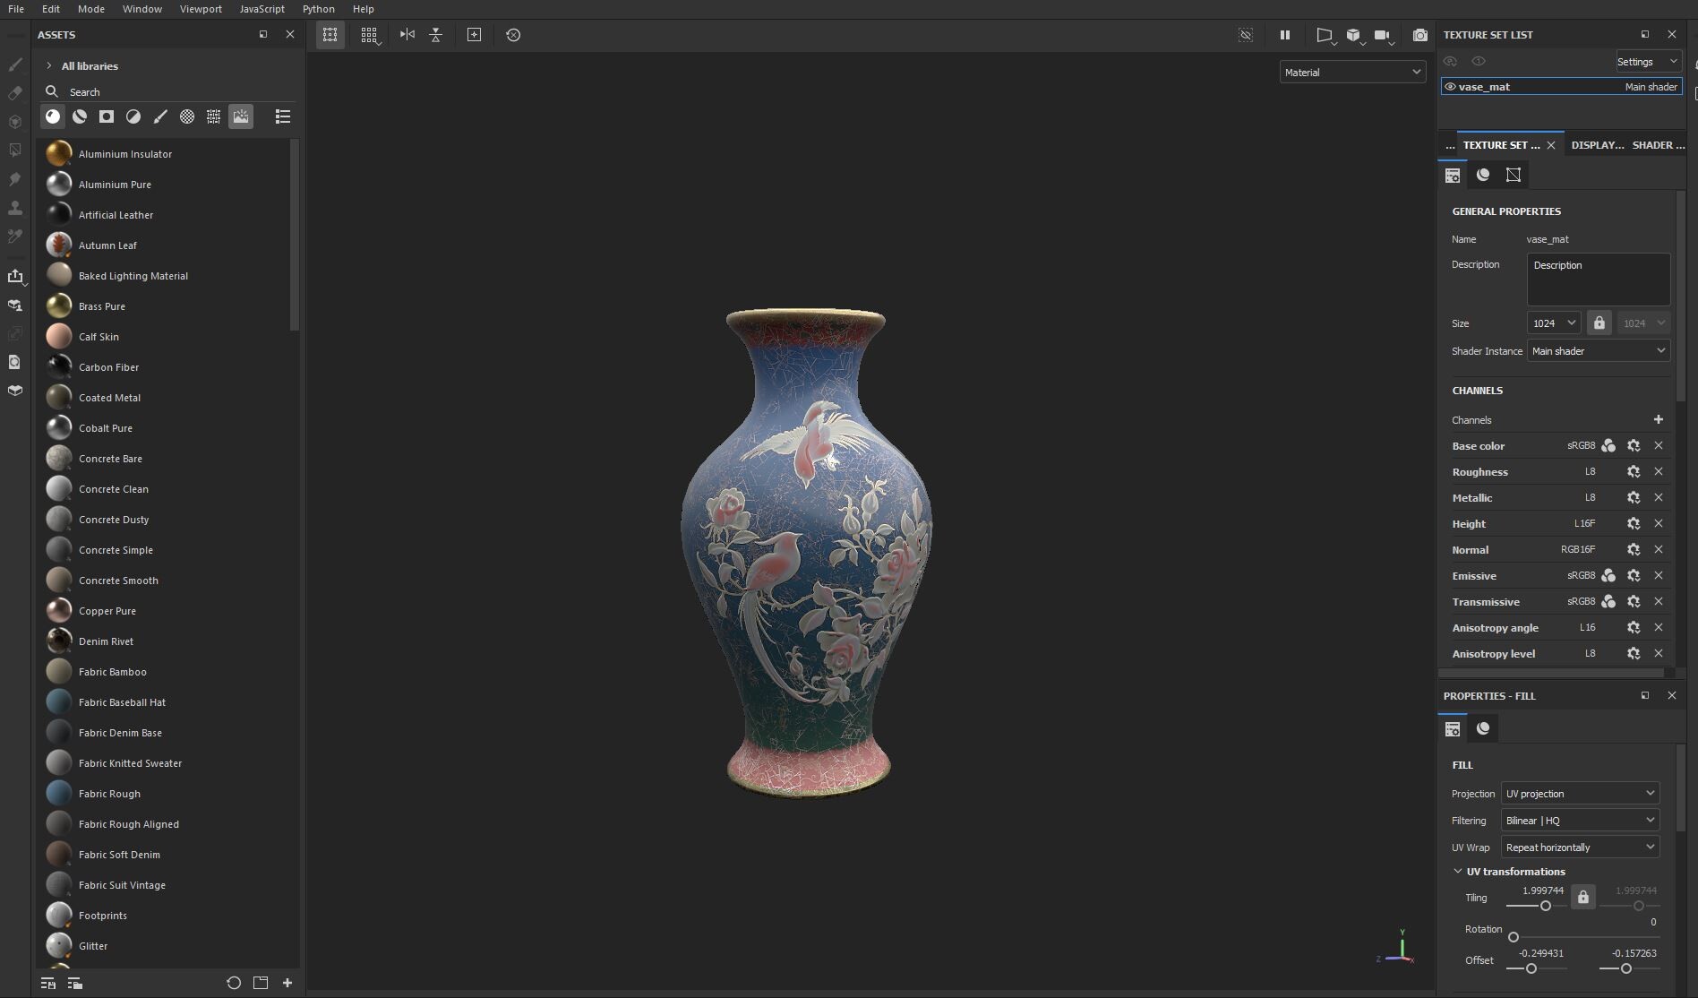Select the Polygon Fill tool

click(x=15, y=151)
